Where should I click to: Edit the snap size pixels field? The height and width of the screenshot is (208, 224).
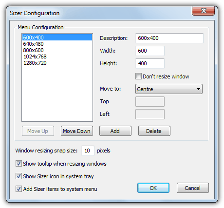point(88,151)
